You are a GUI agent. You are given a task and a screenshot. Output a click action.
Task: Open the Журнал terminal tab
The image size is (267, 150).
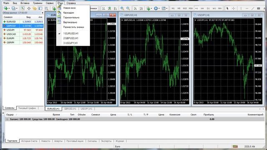[120, 141]
